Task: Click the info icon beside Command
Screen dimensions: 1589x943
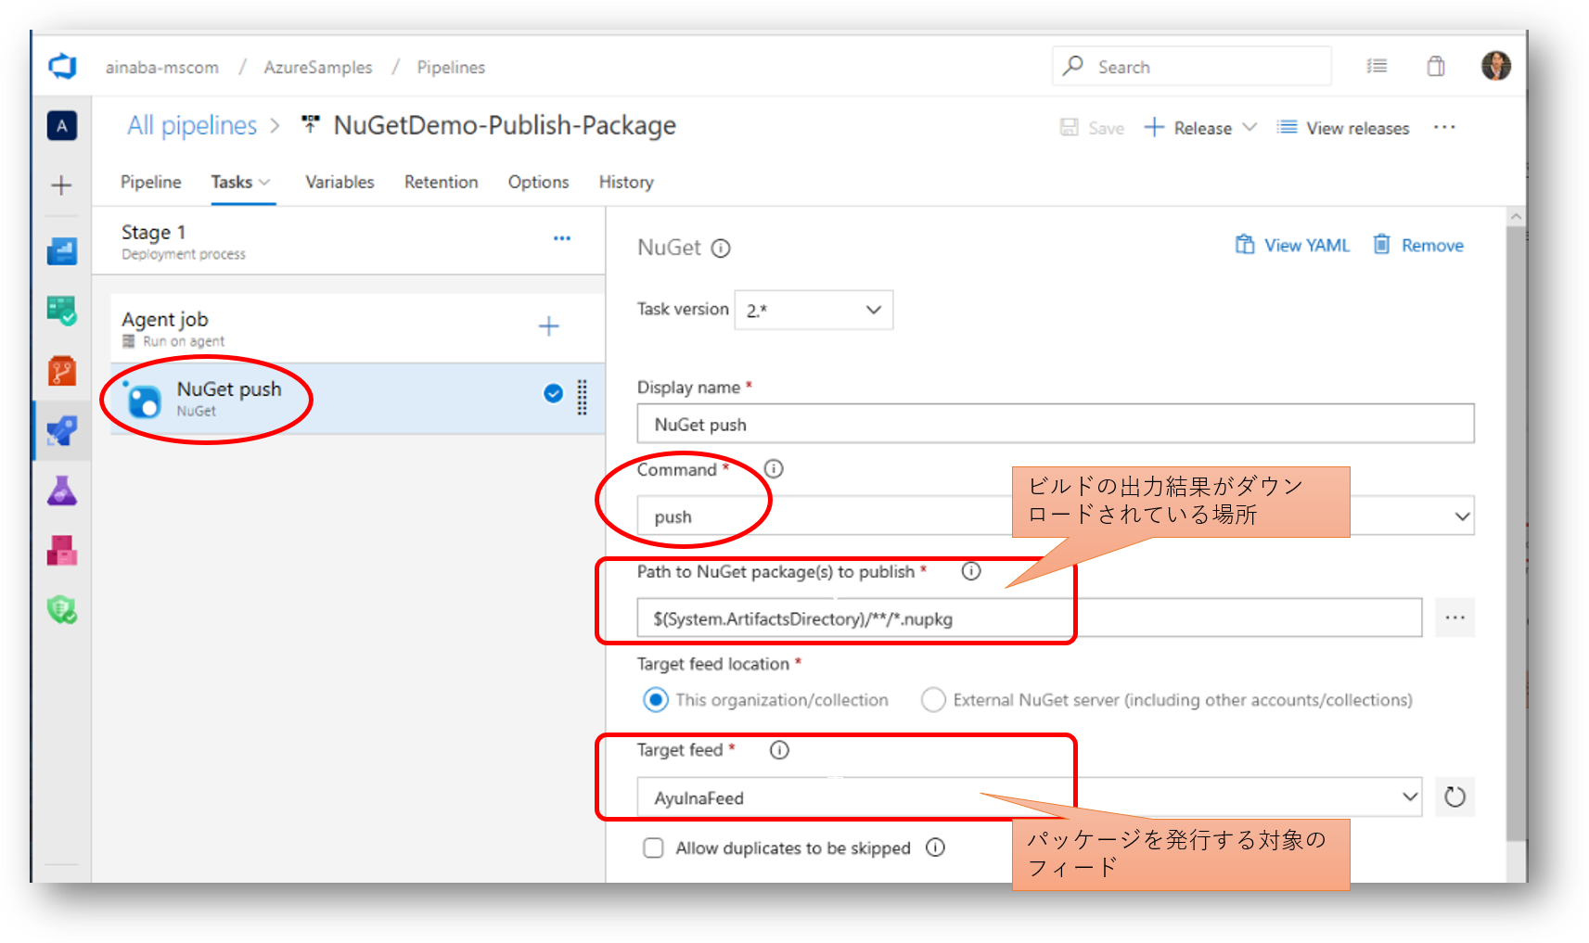Action: [774, 469]
